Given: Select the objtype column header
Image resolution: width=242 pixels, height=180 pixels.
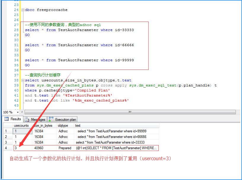Looking at the screenshot, I should click(x=65, y=126).
